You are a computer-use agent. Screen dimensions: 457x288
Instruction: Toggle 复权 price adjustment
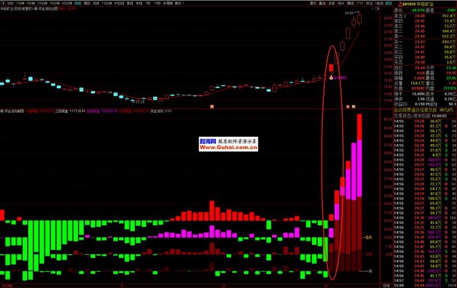coord(313,3)
